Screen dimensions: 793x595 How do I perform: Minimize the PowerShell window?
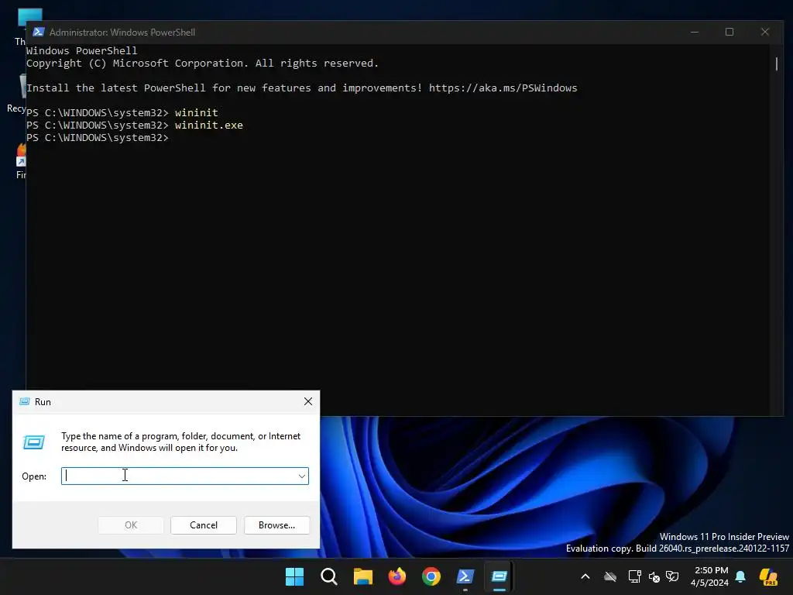pos(695,32)
